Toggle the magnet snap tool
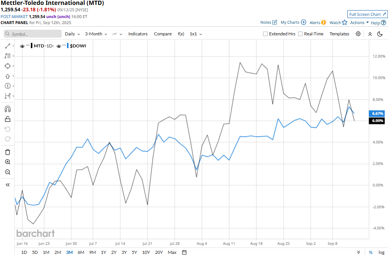Image resolution: width=388 pixels, height=255 pixels. click(8, 109)
